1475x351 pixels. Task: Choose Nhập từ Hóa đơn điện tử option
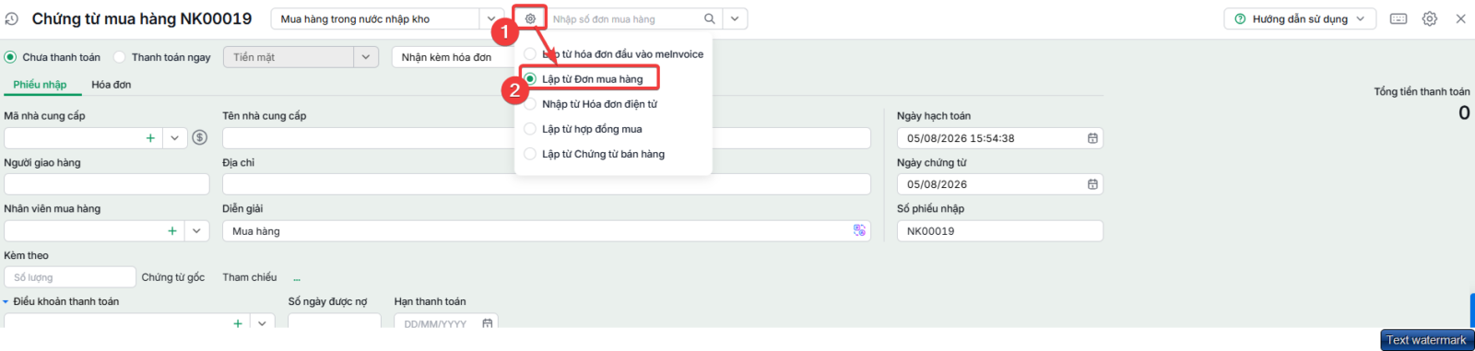[x=590, y=104]
